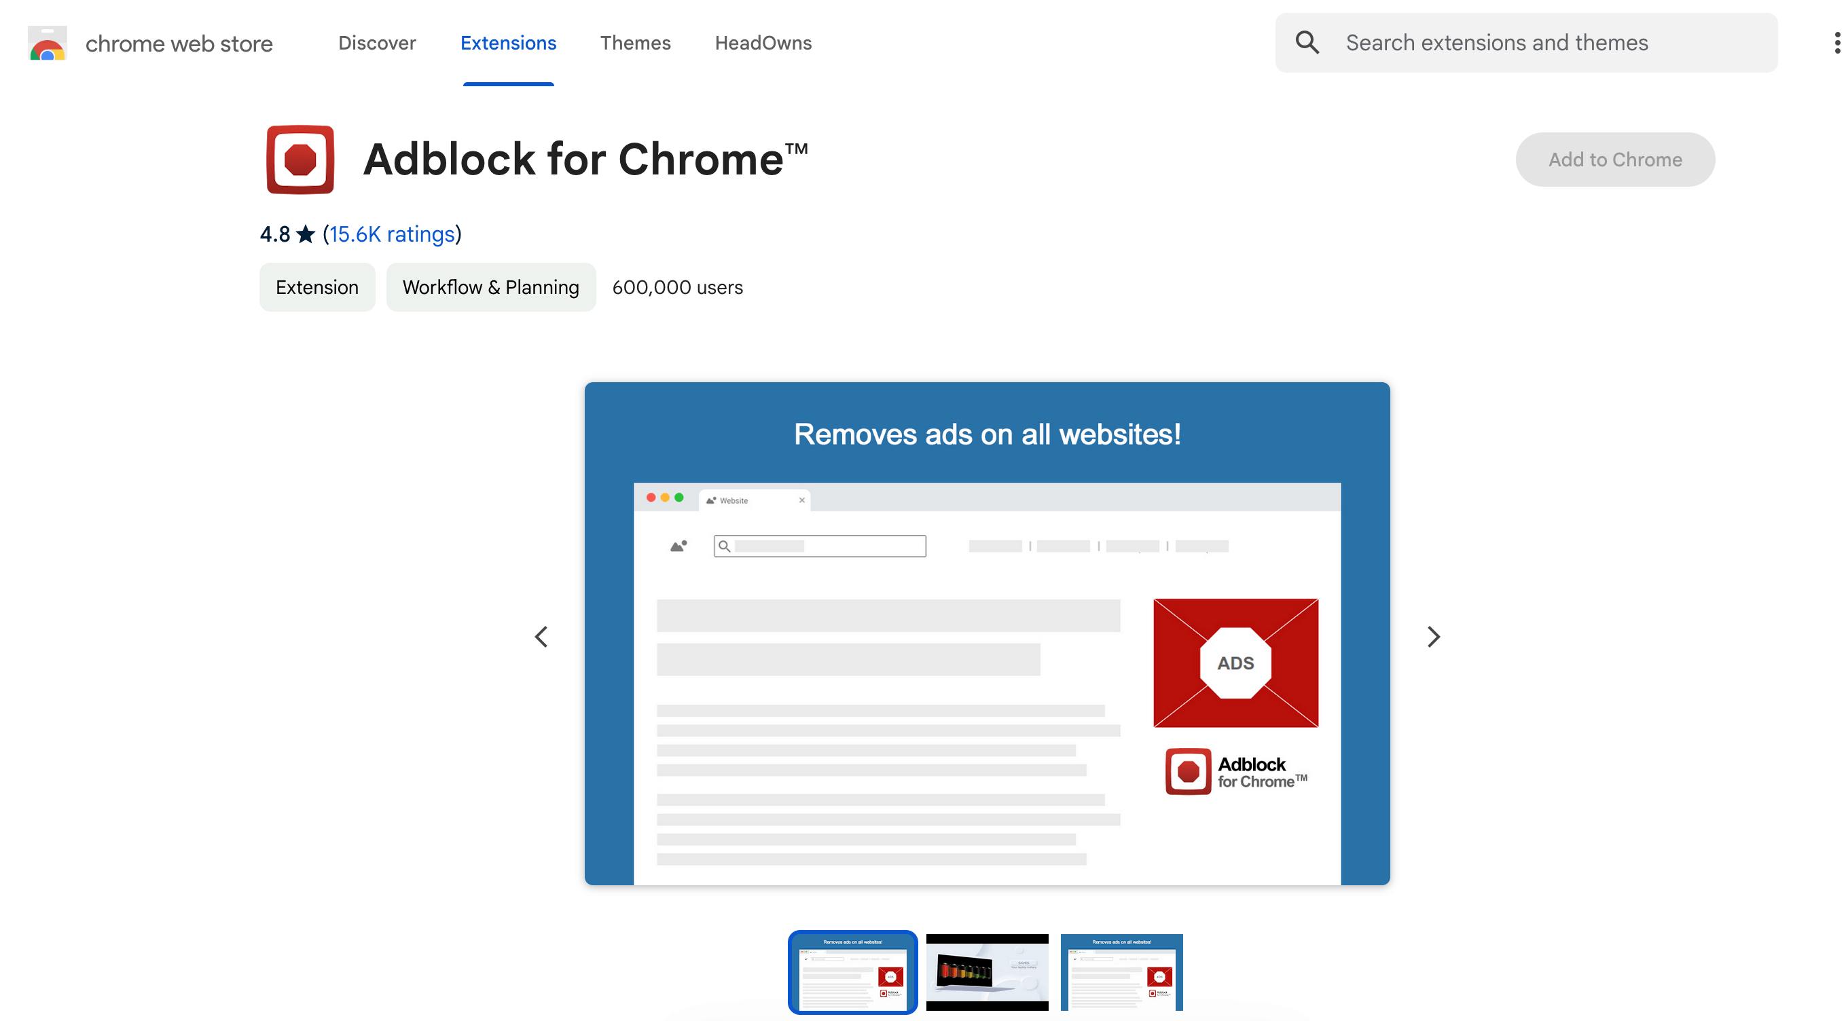Open the Discover tab
This screenshot has height=1021, width=1846.
click(x=377, y=43)
